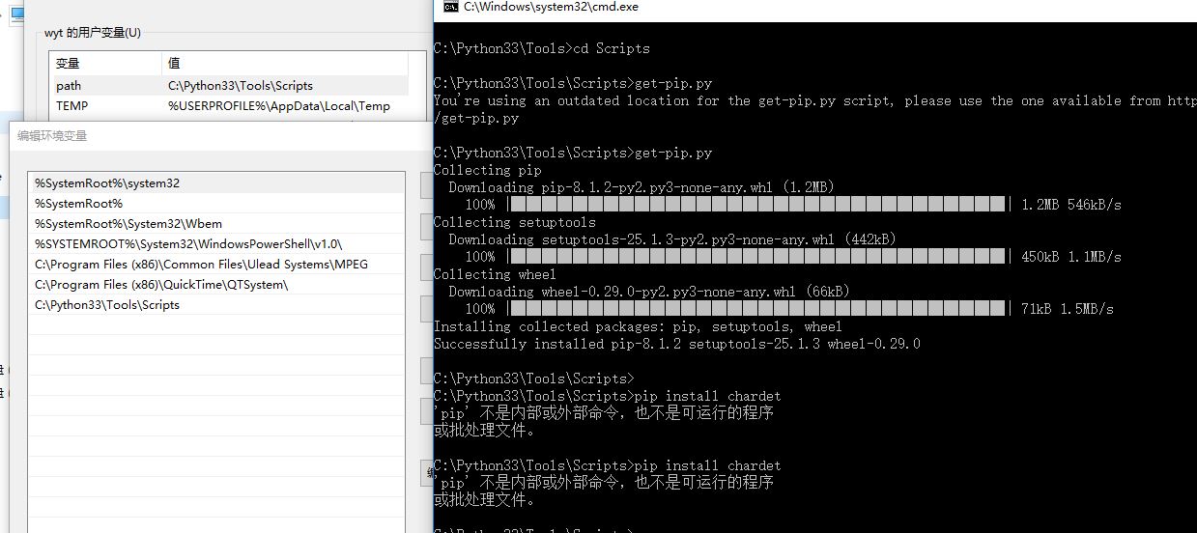The height and width of the screenshot is (533, 1197).
Task: Click the cmd.exe title bar icon
Action: tap(449, 7)
